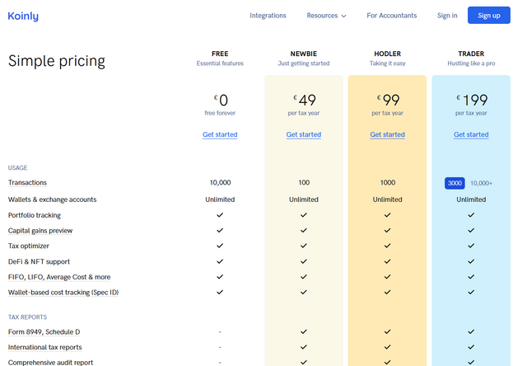Viewport: 527px width, 366px height.
Task: Click the Hodler plan 1000 transactions value
Action: tap(388, 182)
